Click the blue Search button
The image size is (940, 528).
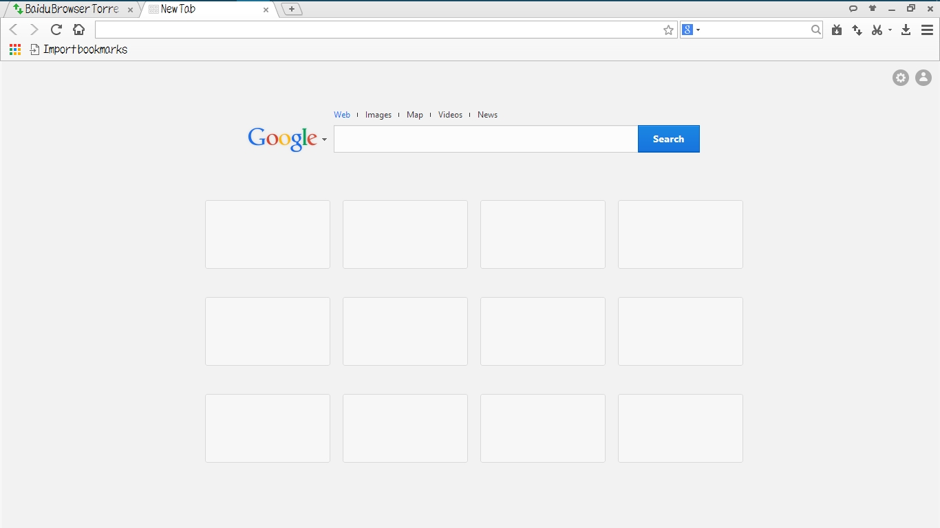pos(669,139)
